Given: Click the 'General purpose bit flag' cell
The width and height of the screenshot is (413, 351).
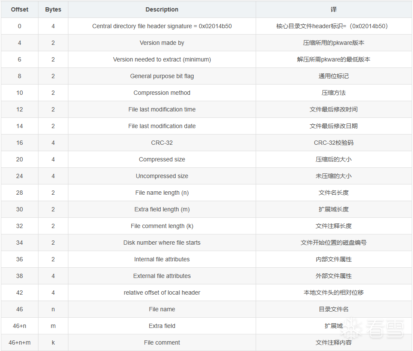Looking at the screenshot, I should (x=162, y=76).
